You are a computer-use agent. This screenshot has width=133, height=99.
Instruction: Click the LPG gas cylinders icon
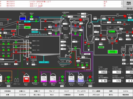16,80
